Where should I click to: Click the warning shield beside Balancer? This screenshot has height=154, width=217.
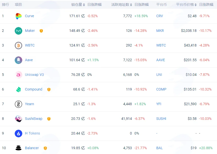pyautogui.click(x=45, y=148)
